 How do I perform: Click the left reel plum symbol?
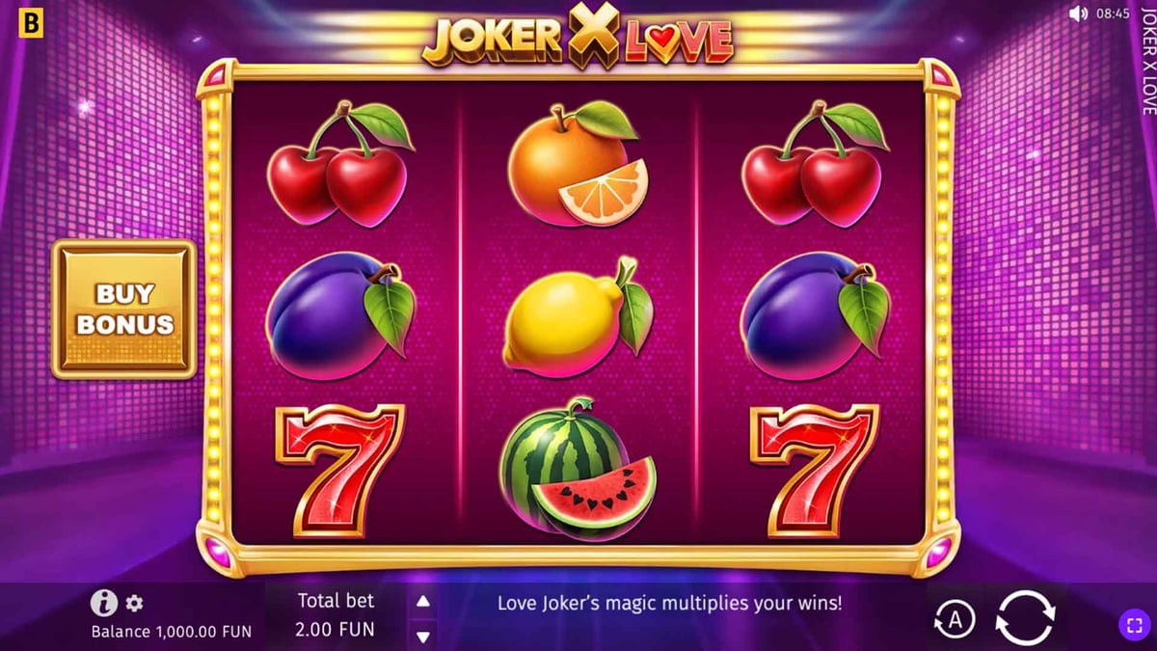(x=339, y=317)
